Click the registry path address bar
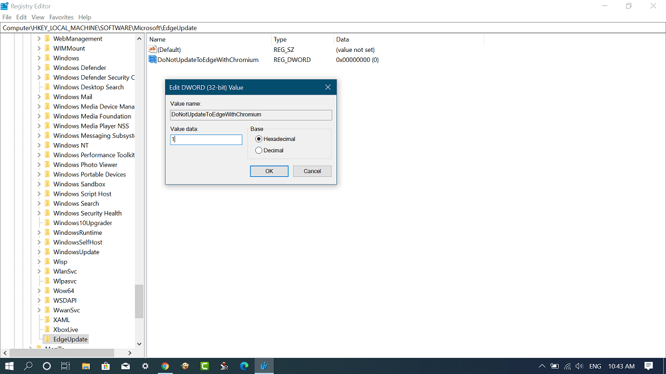666x374 pixels. [332, 28]
